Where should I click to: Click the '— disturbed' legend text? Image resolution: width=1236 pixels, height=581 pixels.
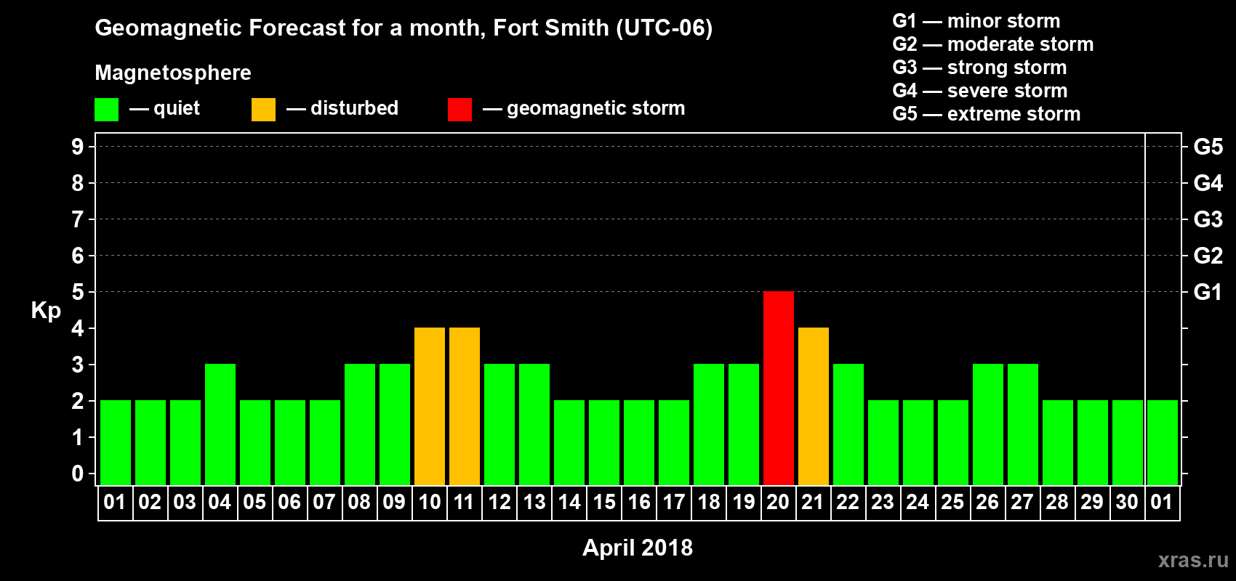(x=342, y=108)
